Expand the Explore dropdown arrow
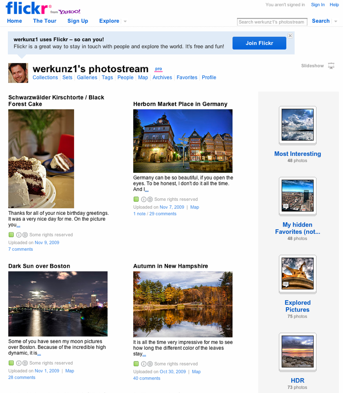Viewport: 343px width, 393px height. [x=125, y=21]
